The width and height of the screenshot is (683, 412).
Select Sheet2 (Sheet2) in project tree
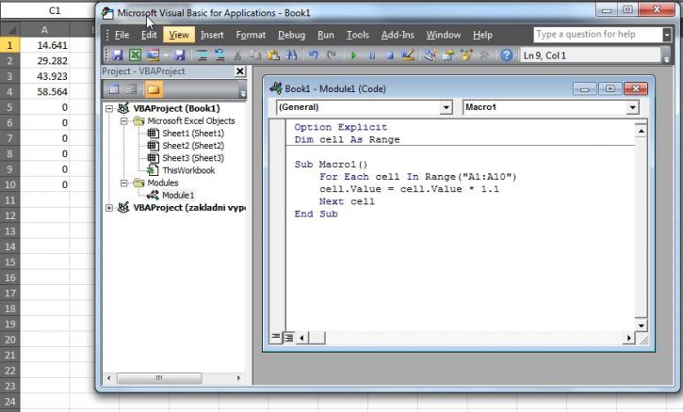pos(193,145)
